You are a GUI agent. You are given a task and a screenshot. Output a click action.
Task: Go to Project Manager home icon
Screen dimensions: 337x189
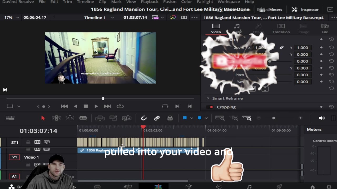(313, 187)
